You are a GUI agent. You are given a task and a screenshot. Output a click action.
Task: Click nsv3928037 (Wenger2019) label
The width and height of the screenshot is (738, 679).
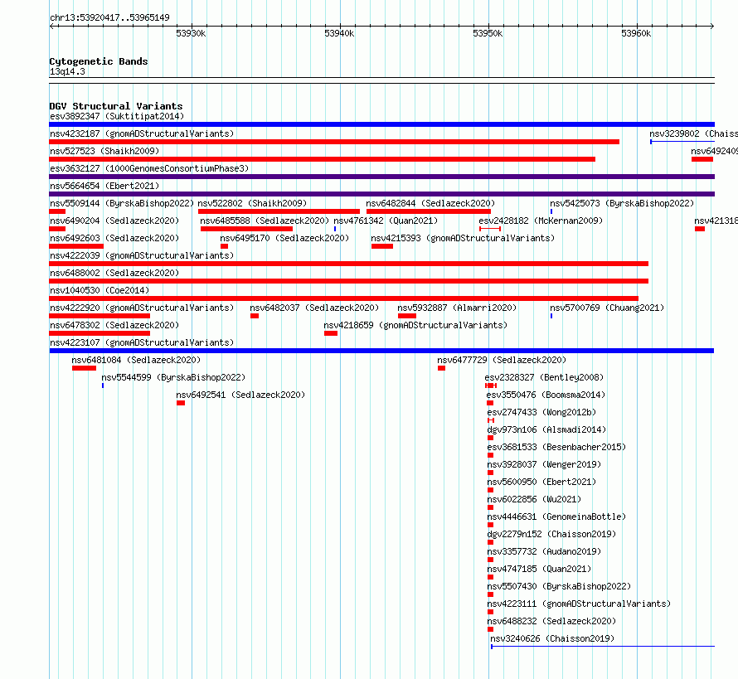pos(544,464)
